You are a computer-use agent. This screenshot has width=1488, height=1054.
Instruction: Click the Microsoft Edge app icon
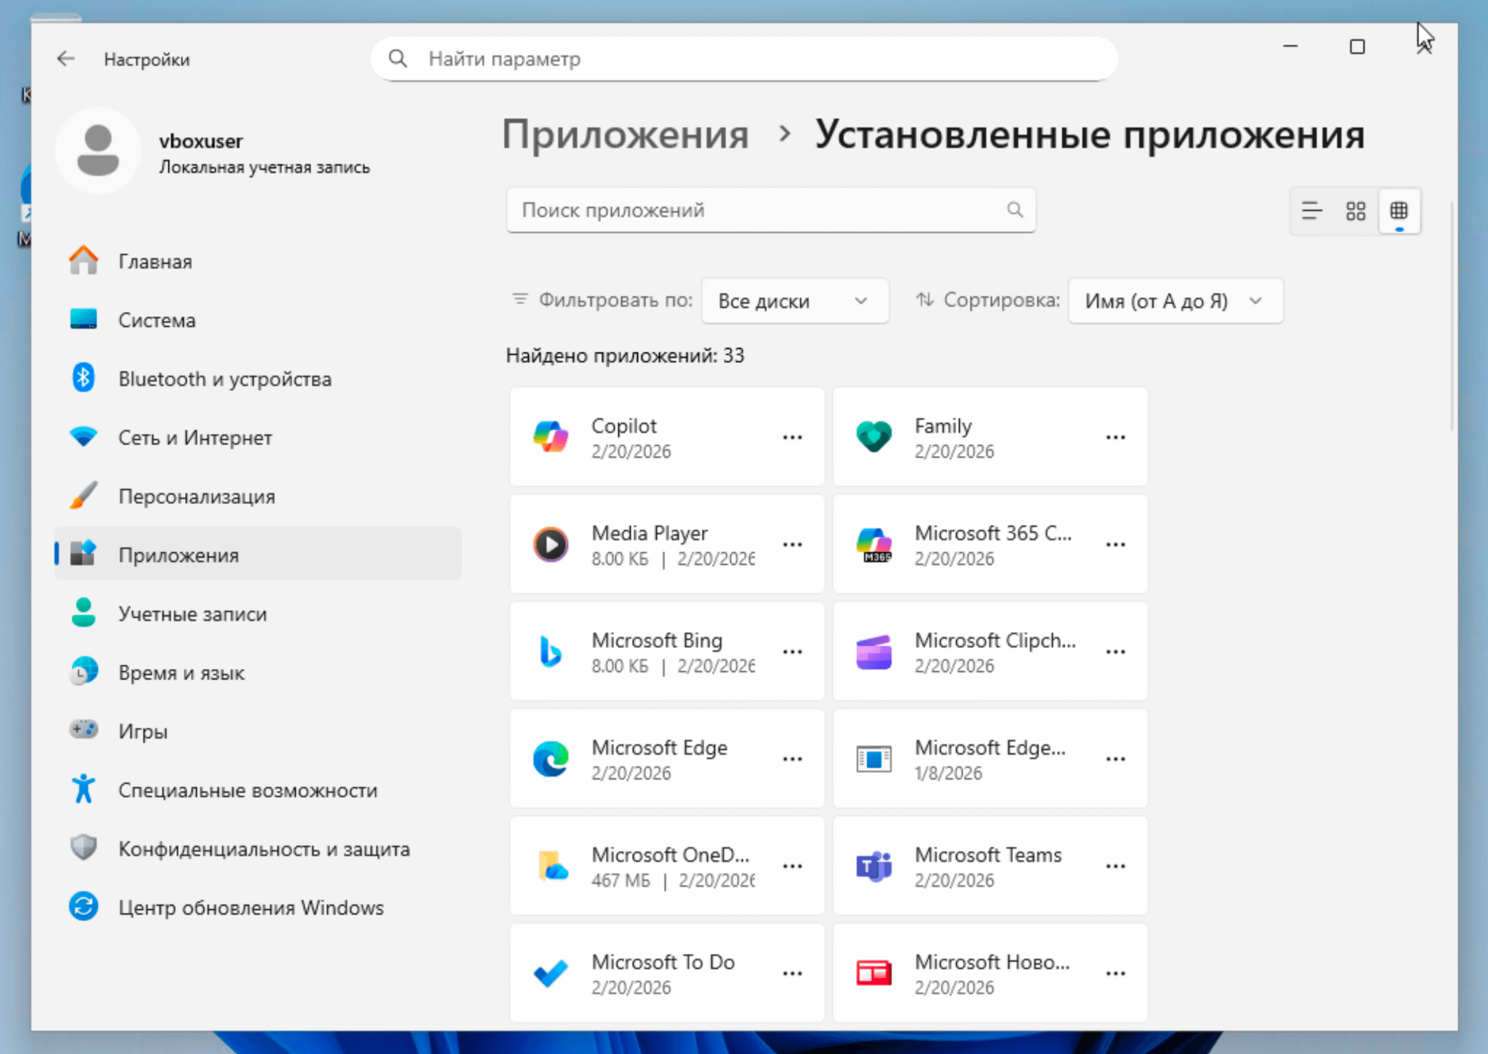click(550, 759)
